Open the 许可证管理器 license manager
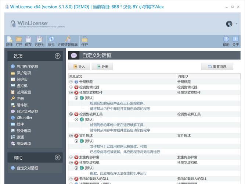 (x=68, y=40)
